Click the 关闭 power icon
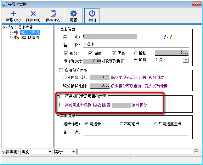The image size is (203, 165). tap(92, 13)
